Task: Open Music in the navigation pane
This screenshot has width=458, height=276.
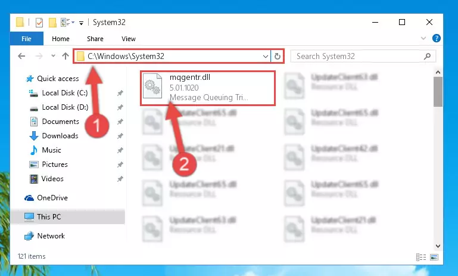Action: [51, 150]
